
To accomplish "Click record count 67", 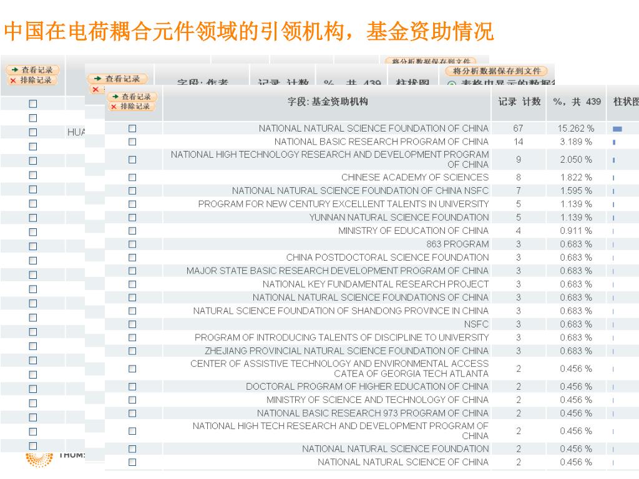I will click(x=518, y=128).
